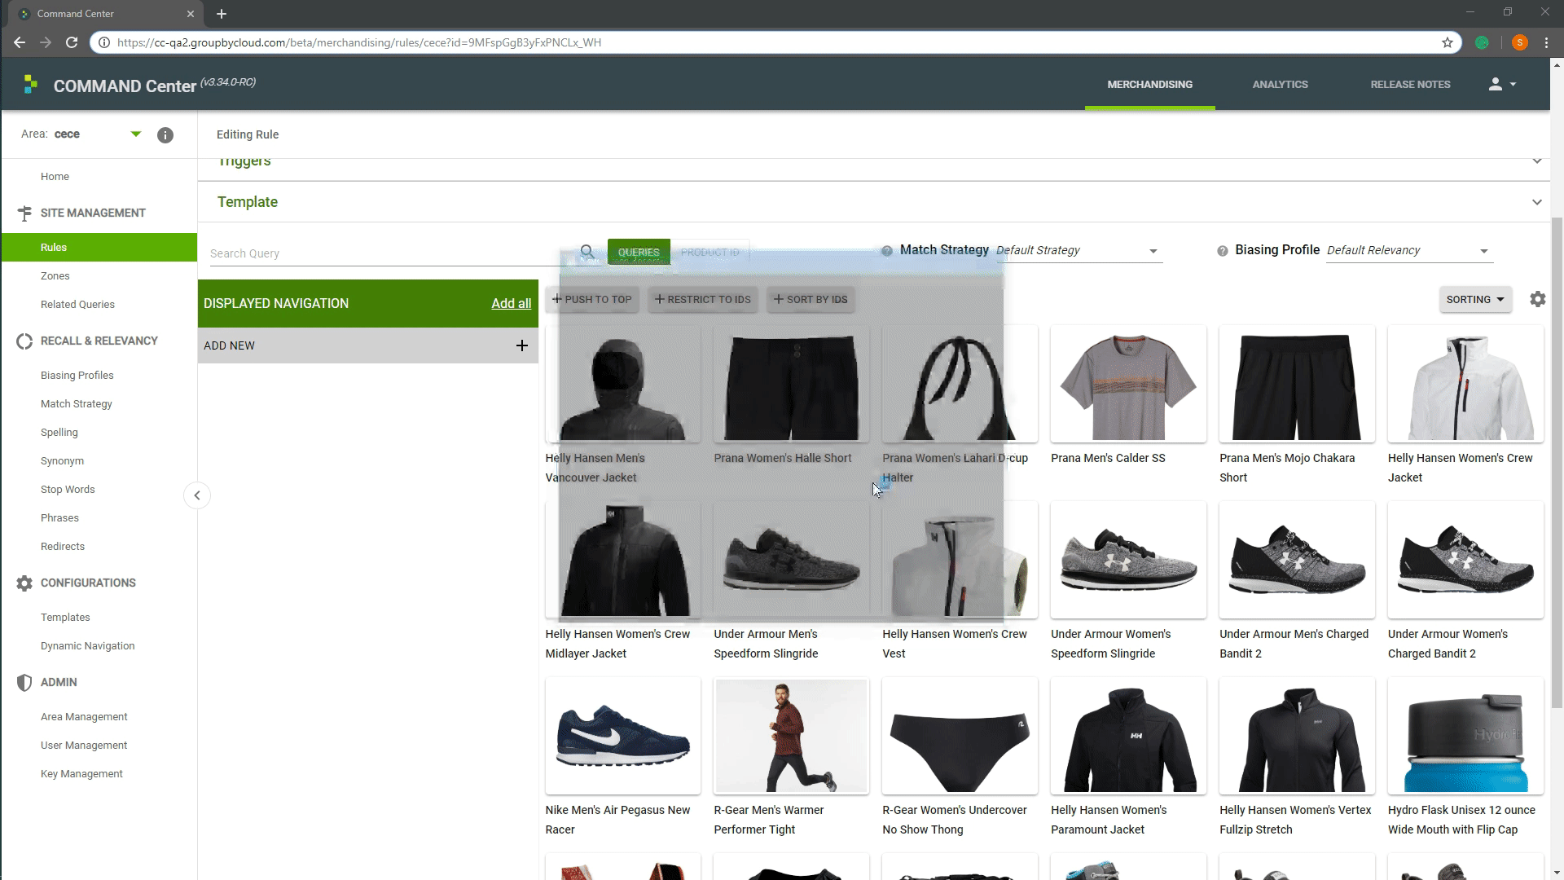Select Helly Hansen Women's Paramount Jacket thumbnail
1564x880 pixels.
(x=1128, y=737)
